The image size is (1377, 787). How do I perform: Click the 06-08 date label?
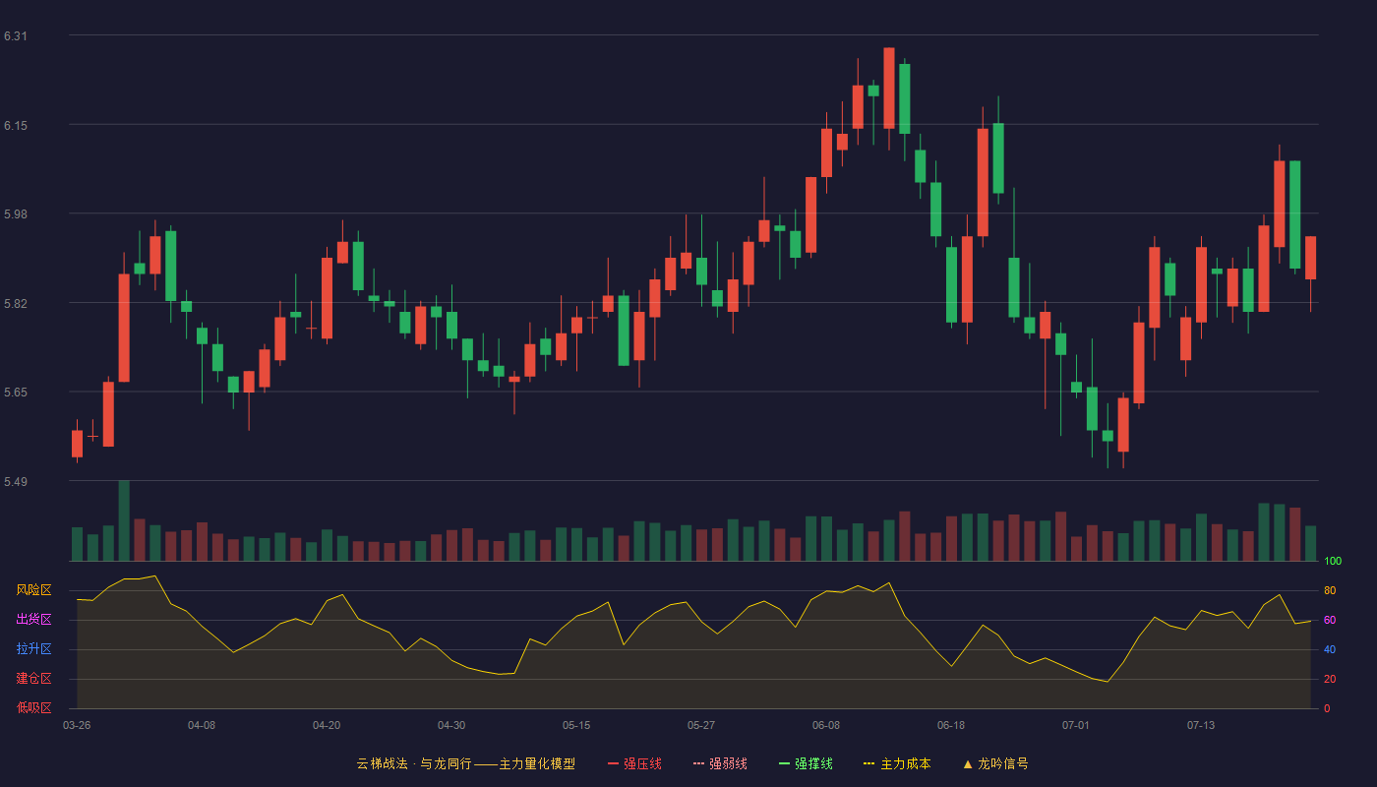826,725
